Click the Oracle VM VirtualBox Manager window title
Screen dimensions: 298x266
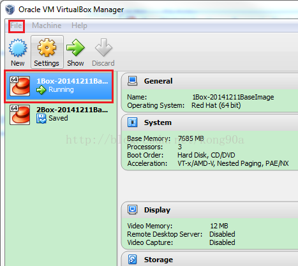coord(71,10)
